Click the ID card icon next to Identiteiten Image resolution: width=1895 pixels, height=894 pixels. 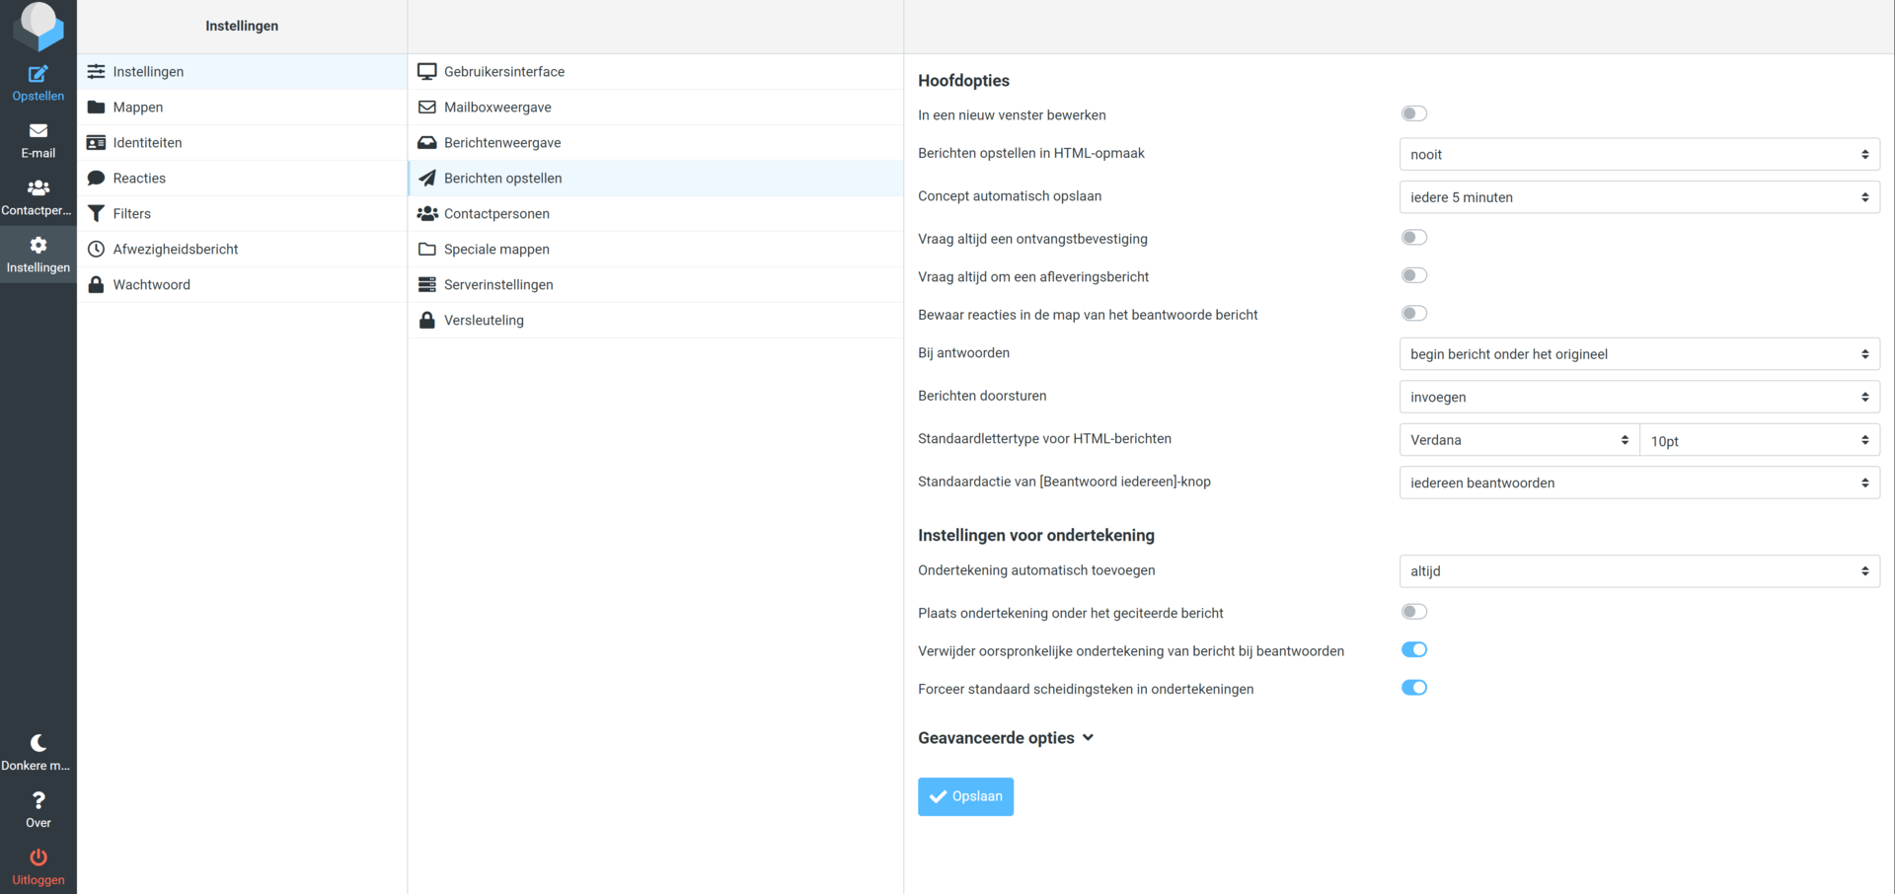96,142
